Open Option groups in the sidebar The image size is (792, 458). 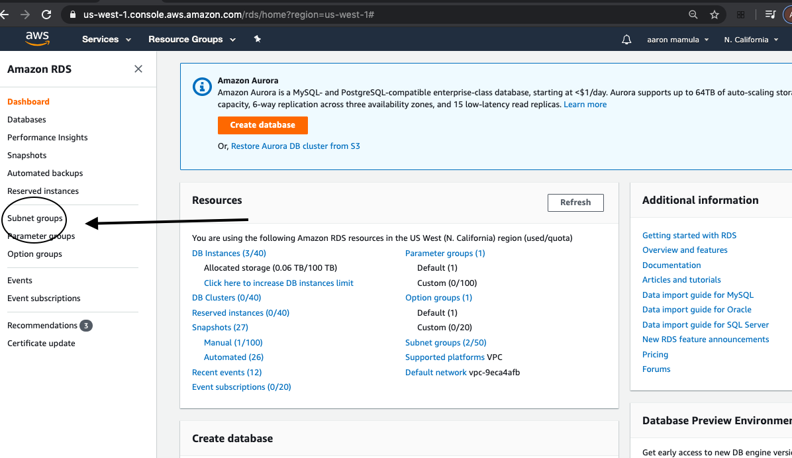34,254
